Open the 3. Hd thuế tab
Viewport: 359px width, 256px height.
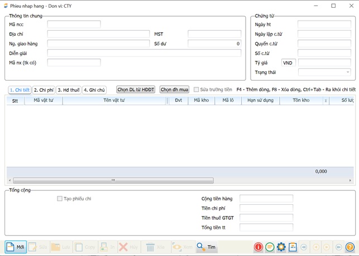pyautogui.click(x=69, y=90)
